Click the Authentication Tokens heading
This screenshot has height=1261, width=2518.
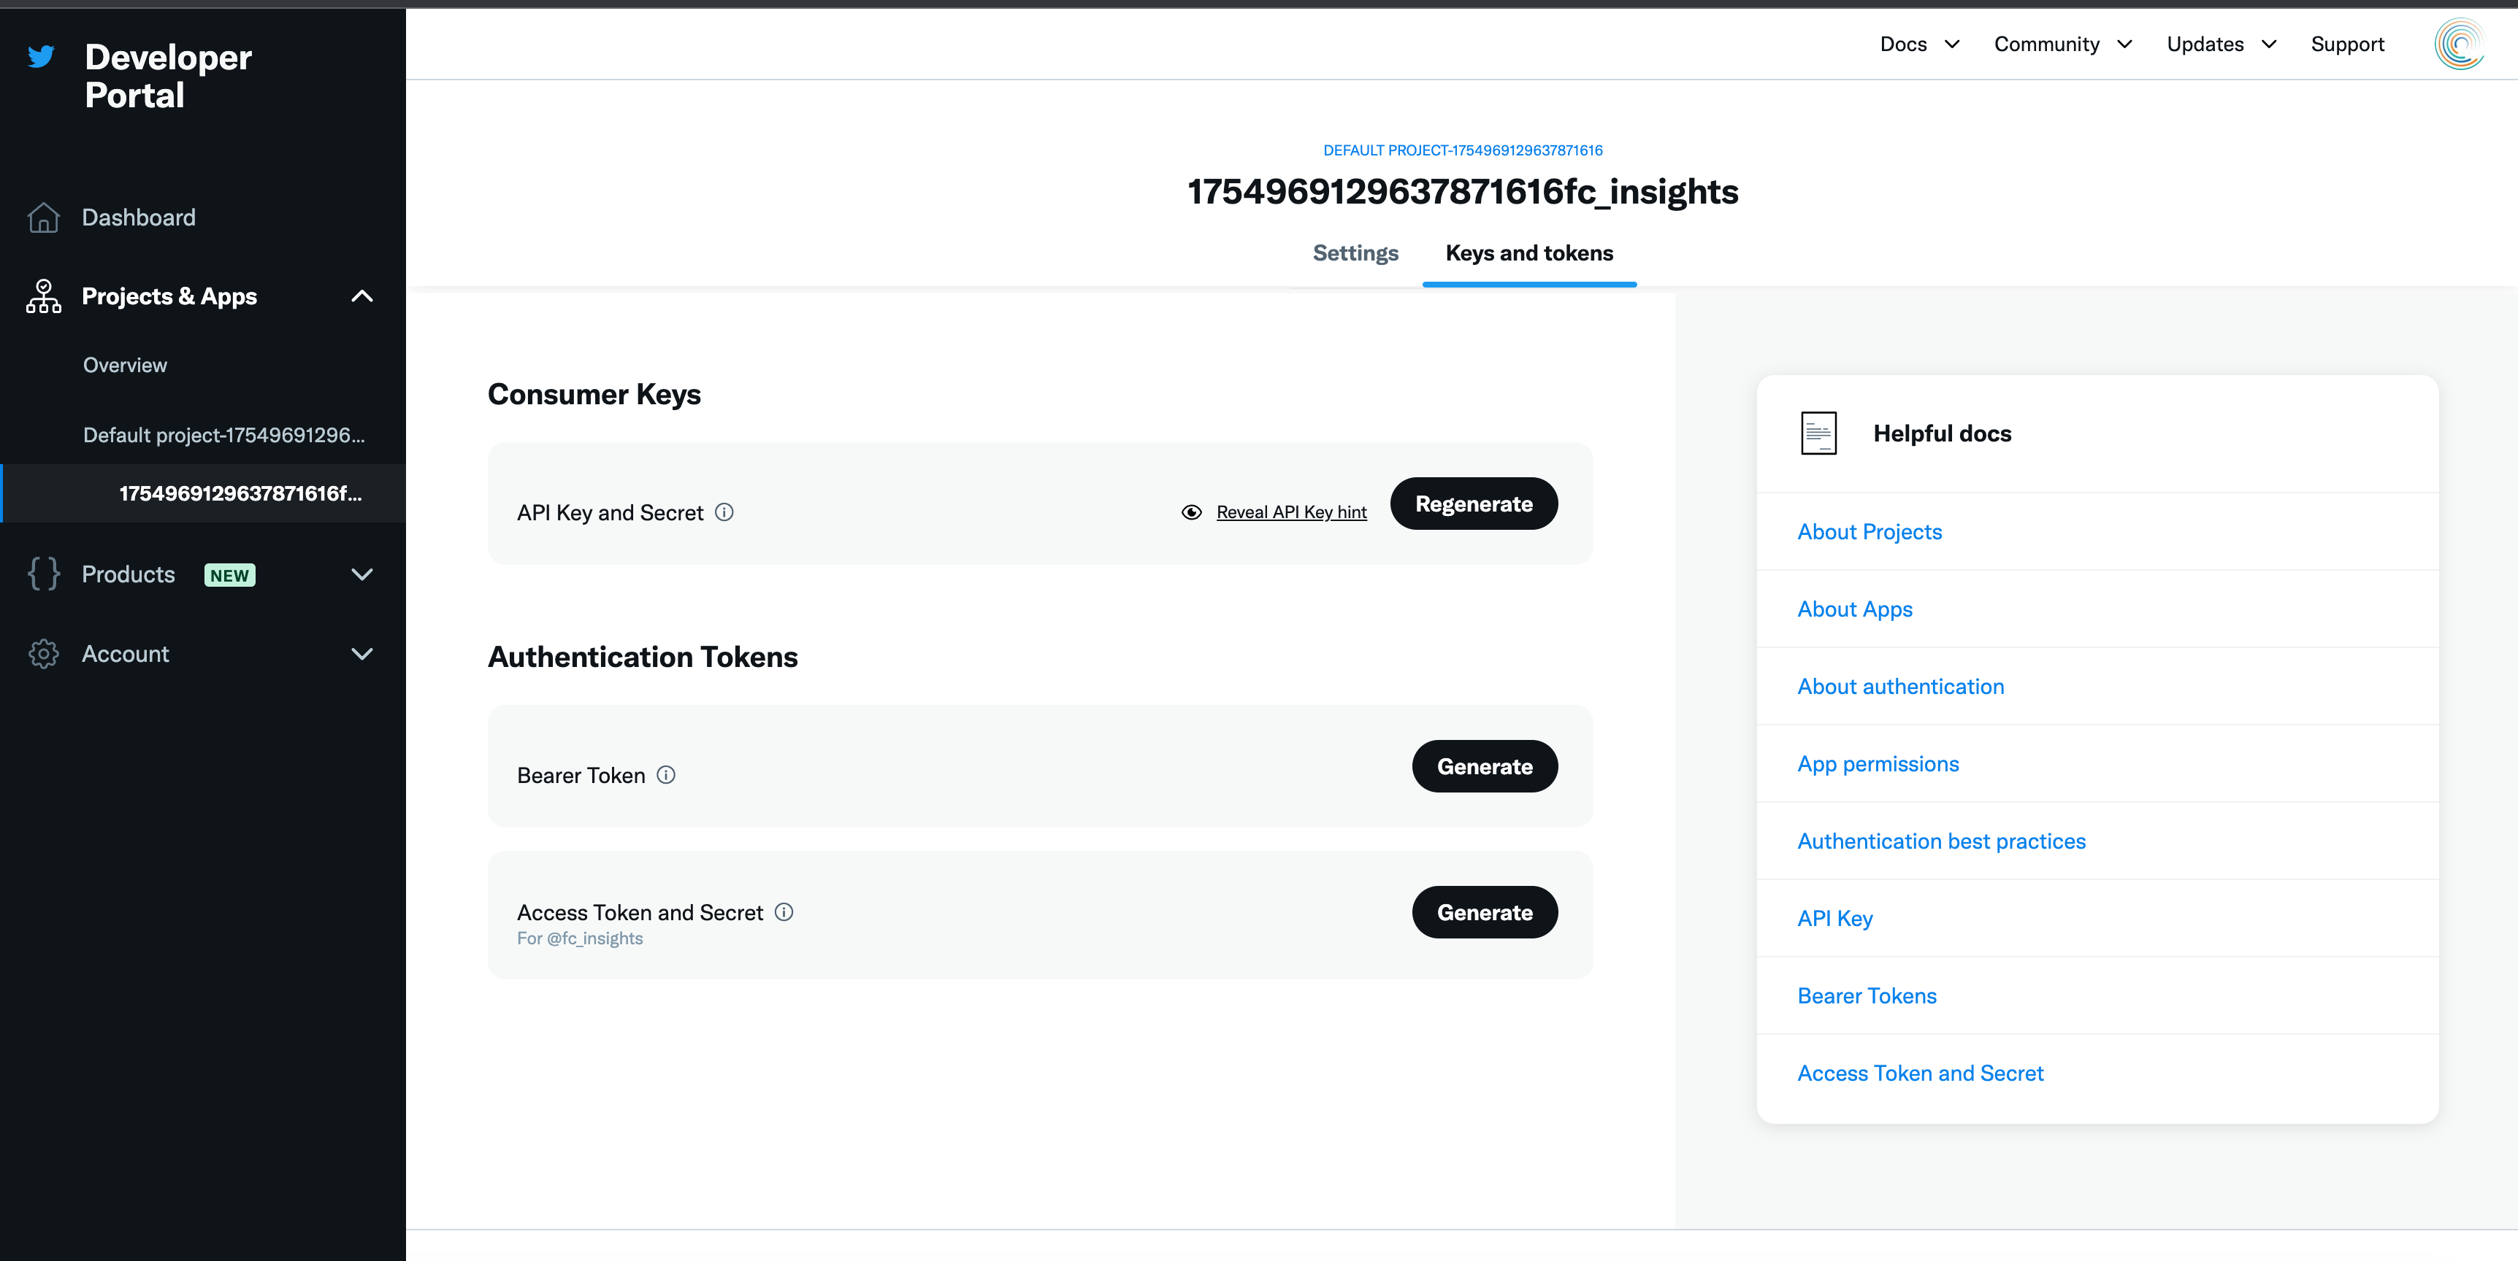tap(642, 658)
